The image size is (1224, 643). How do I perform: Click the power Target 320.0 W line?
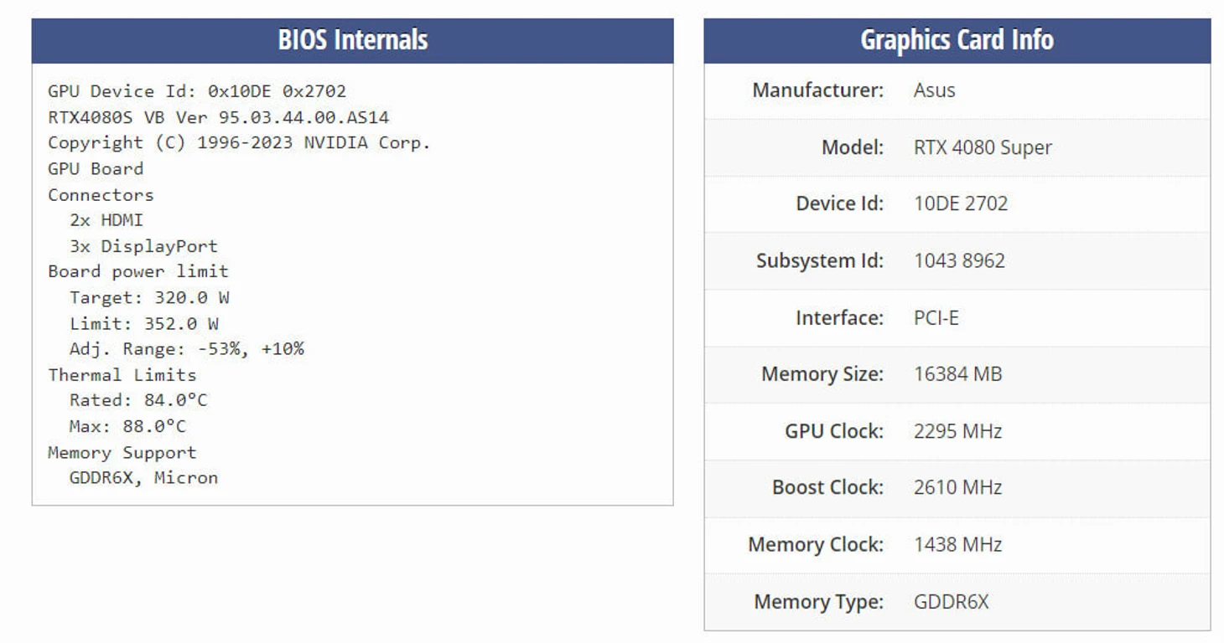coord(149,297)
